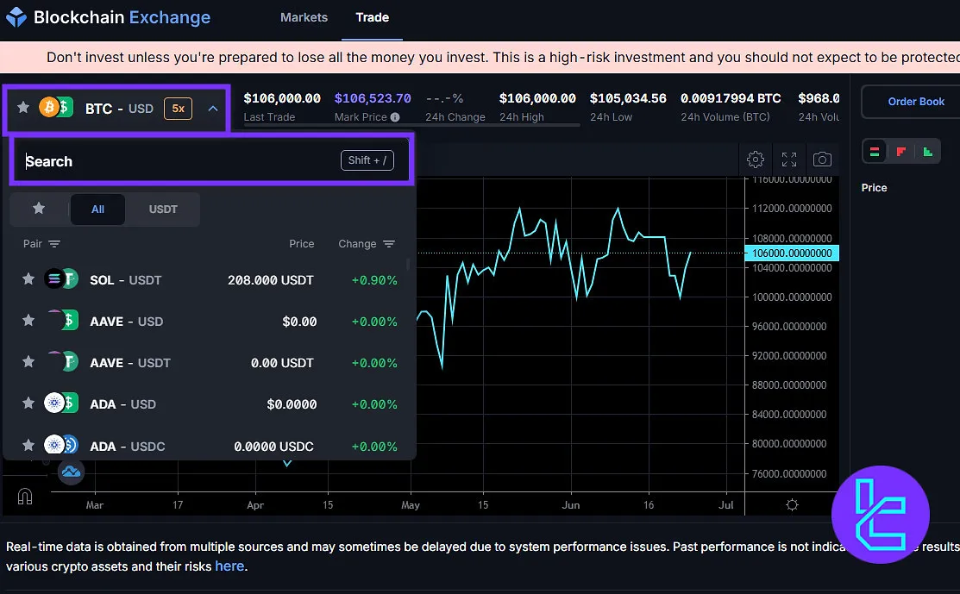Click the magnet tool icon
The image size is (960, 594).
coord(25,497)
